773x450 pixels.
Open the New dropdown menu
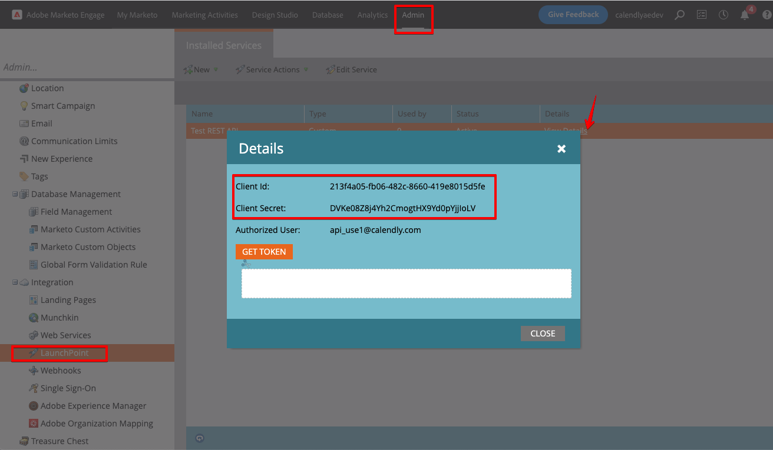(x=201, y=69)
